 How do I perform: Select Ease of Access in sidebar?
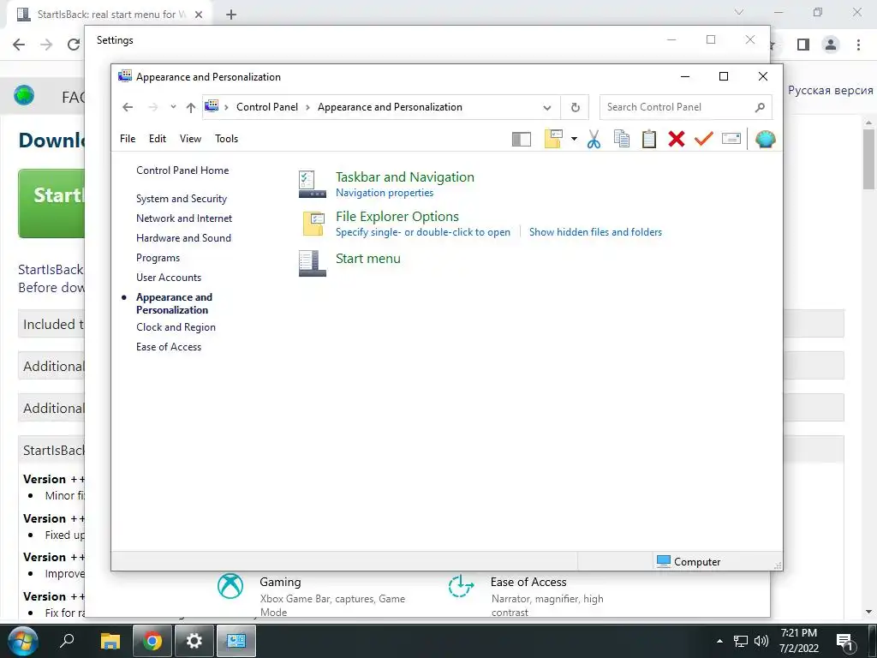click(169, 347)
